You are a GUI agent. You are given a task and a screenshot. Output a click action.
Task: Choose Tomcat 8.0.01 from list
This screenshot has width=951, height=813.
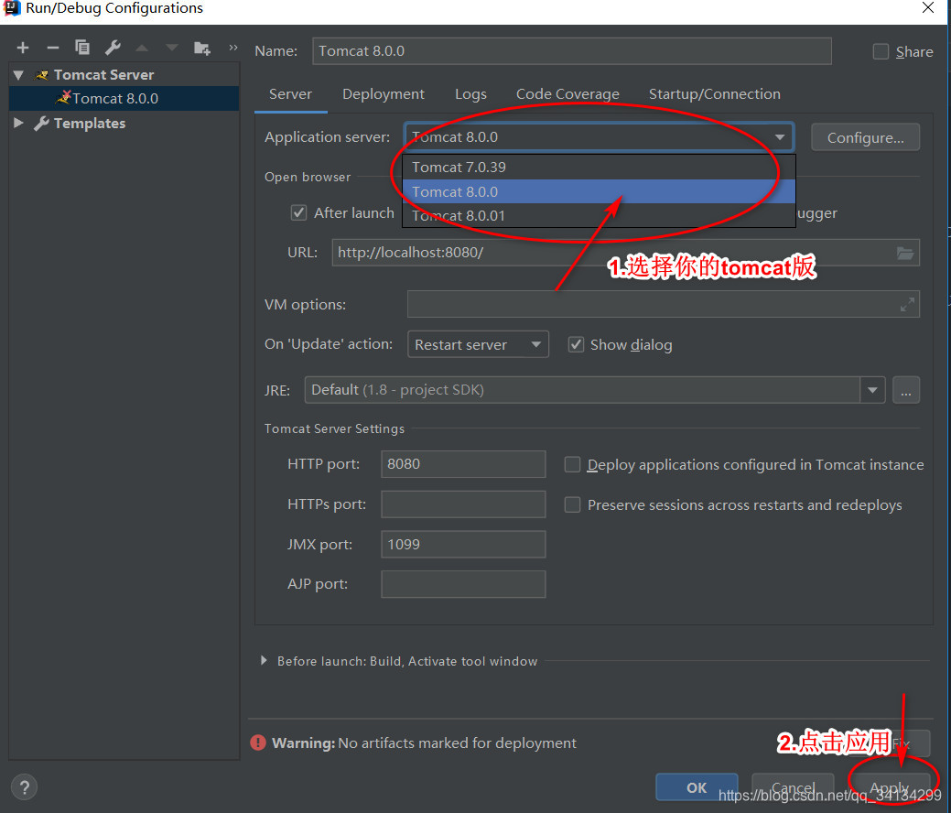(x=599, y=215)
